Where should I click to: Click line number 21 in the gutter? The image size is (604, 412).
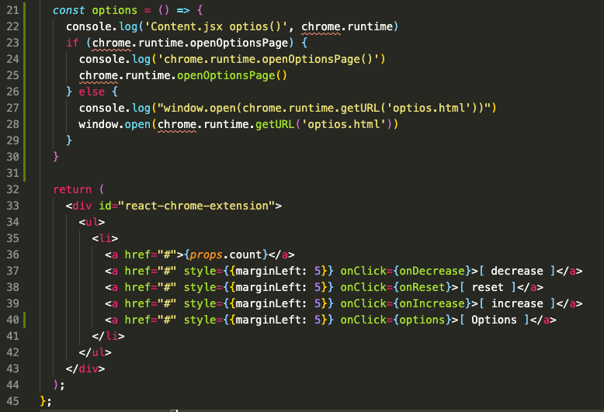(x=12, y=10)
